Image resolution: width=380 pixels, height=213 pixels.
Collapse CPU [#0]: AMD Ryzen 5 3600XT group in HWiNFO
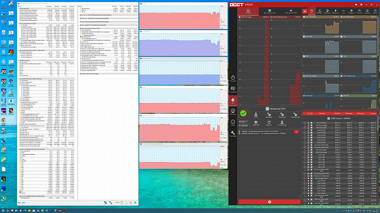tap(19, 23)
